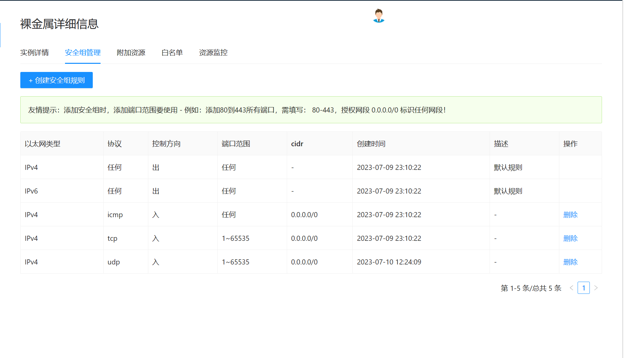Click the 裸金属详细信息 page title
Viewport: 624px width, 358px height.
click(x=59, y=24)
